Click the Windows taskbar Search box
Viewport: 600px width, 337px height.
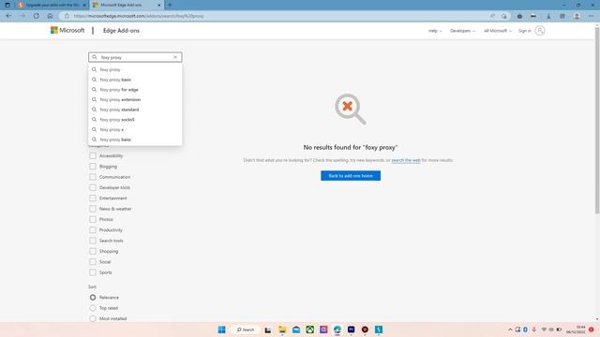pos(246,330)
